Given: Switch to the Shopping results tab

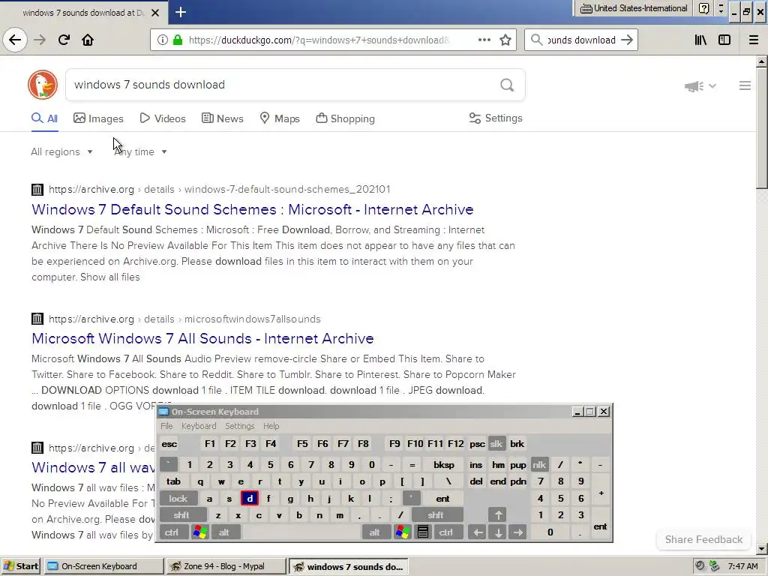Looking at the screenshot, I should [345, 118].
